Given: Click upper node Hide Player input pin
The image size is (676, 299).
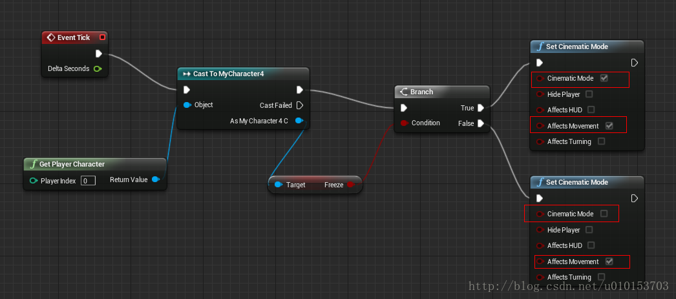Looking at the screenshot, I should tap(540, 94).
